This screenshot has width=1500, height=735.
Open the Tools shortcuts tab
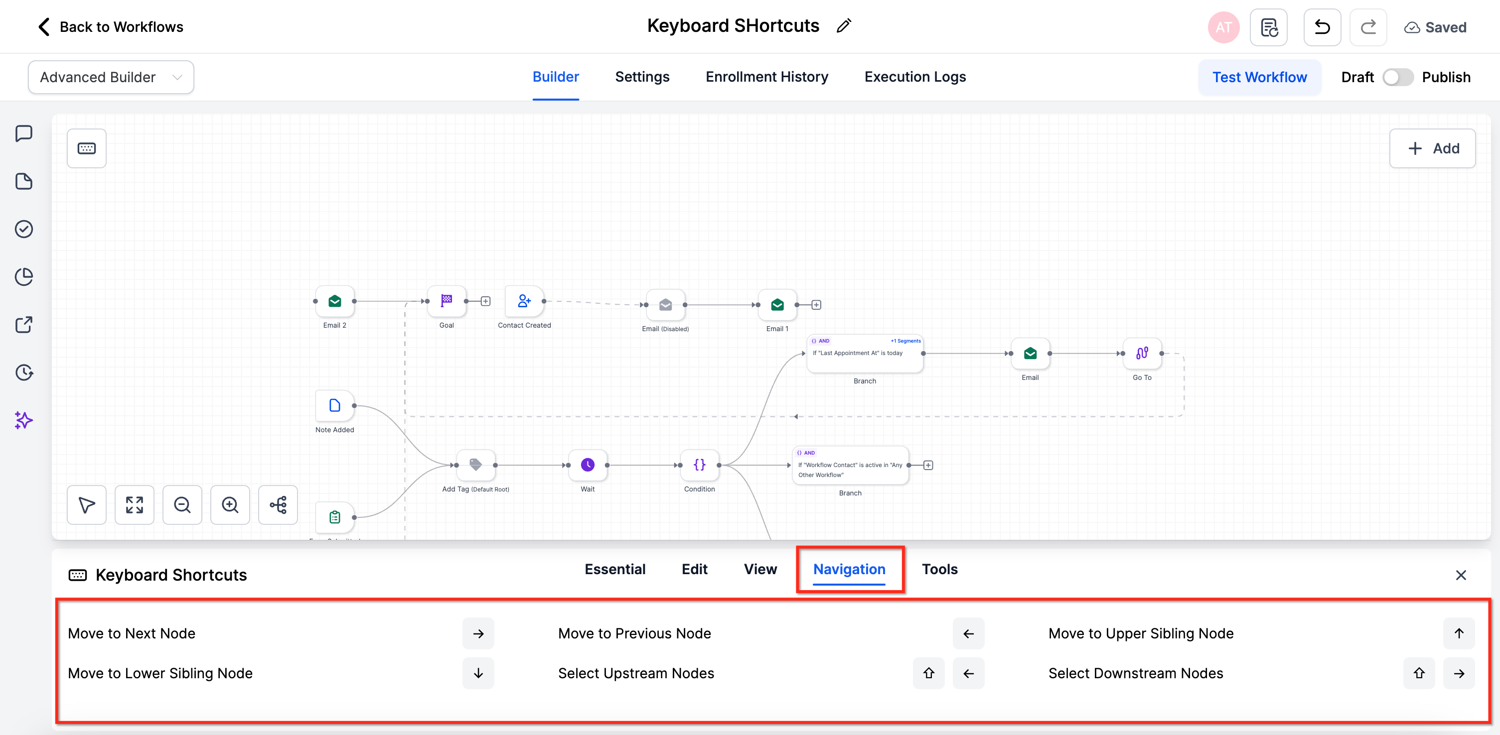pyautogui.click(x=939, y=569)
